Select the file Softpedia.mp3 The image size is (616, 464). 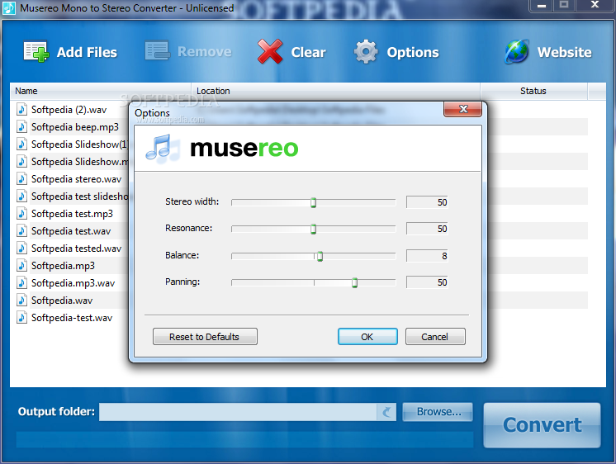(x=63, y=266)
